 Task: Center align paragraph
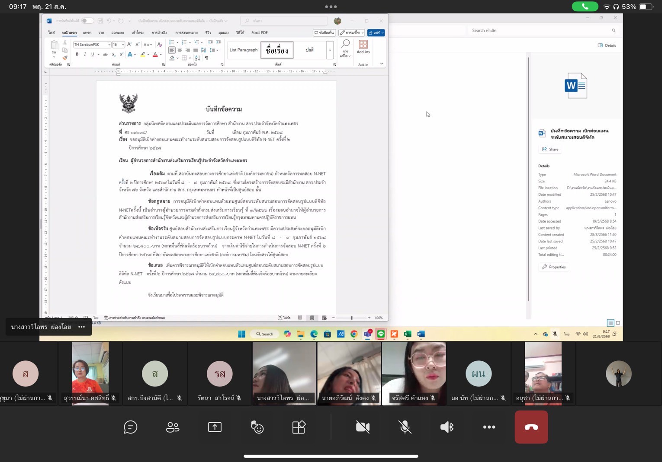click(180, 50)
